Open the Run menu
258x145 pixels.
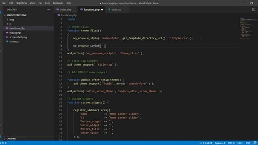coord(47,3)
